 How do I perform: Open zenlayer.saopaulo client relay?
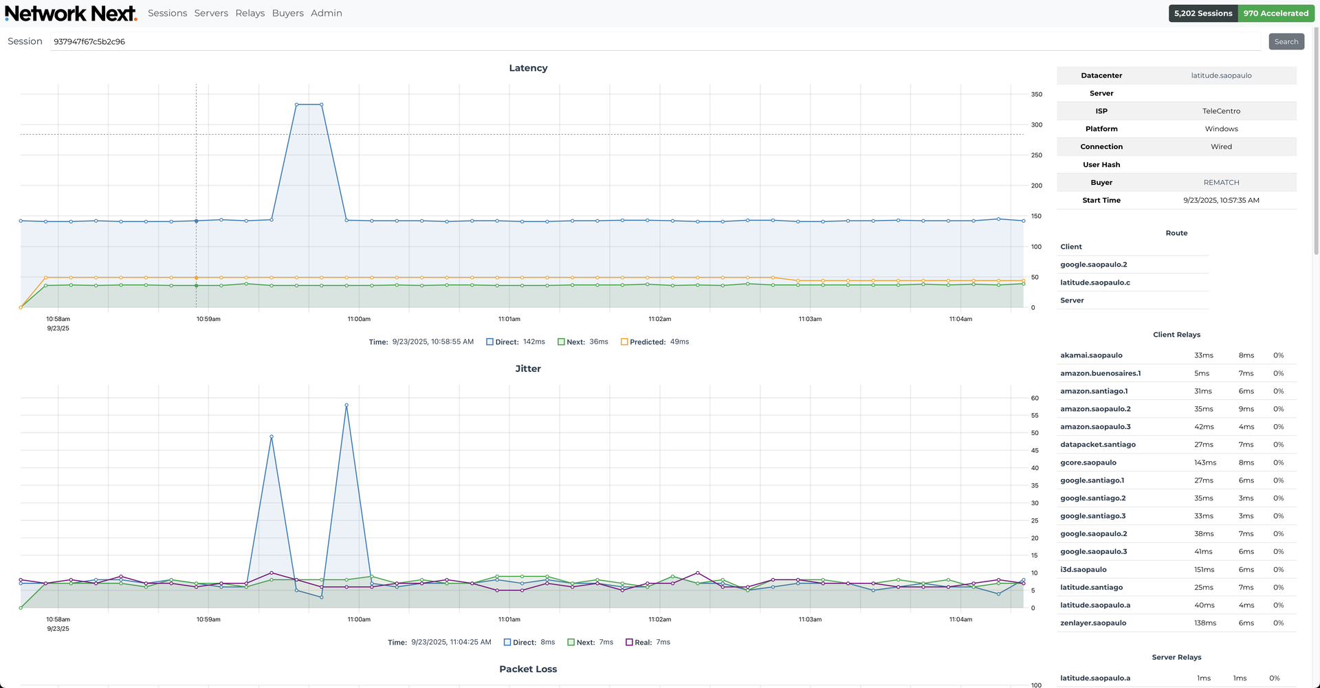coord(1093,623)
